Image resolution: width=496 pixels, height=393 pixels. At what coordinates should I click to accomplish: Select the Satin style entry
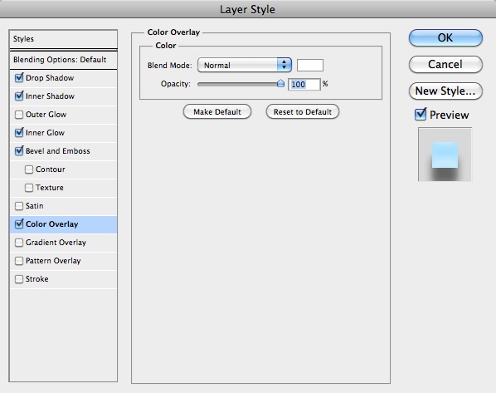(63, 206)
